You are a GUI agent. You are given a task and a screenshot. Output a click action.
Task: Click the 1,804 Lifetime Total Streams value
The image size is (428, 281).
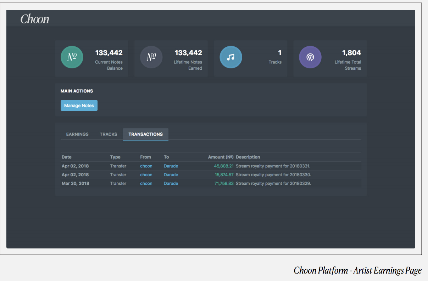coord(351,53)
